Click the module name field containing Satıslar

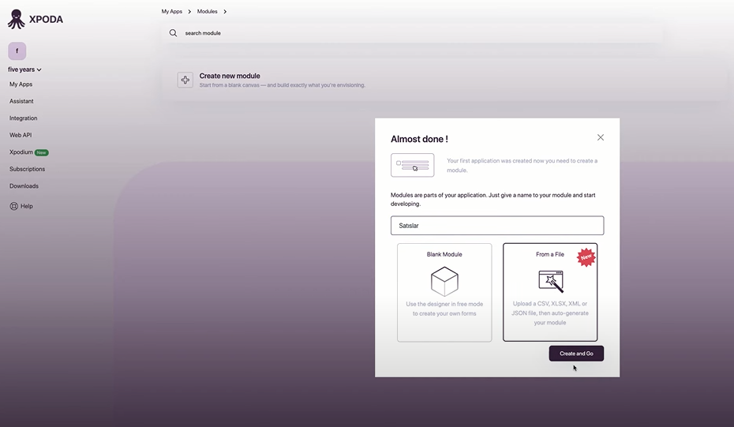(497, 226)
